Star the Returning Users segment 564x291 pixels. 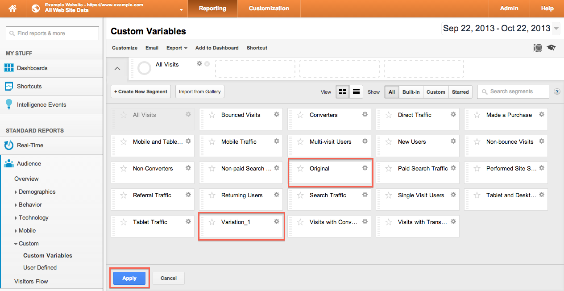pos(212,195)
